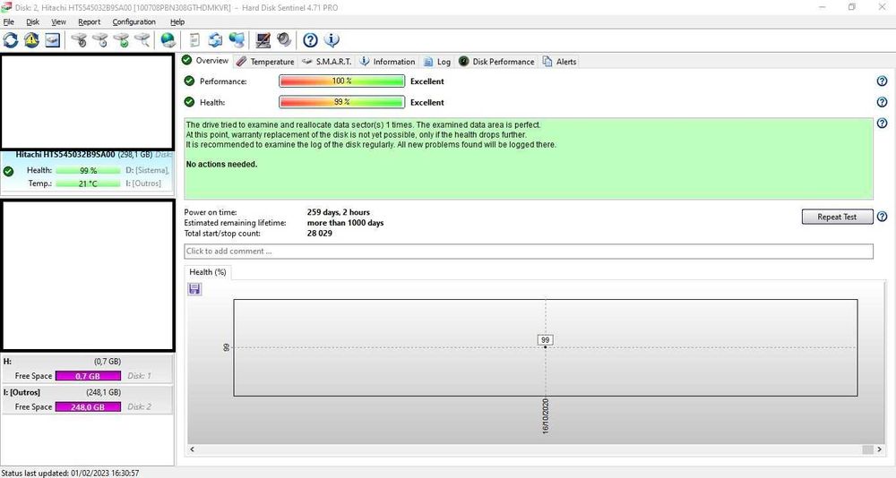Image resolution: width=896 pixels, height=478 pixels.
Task: Click the disk with stopwatch test icon
Action: pos(80,40)
